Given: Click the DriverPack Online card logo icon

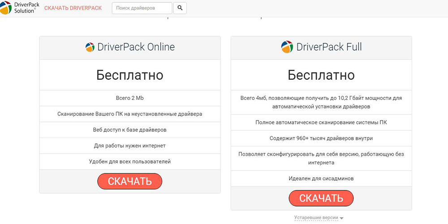Looking at the screenshot, I should coord(90,47).
